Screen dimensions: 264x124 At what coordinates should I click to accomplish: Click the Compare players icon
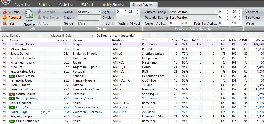(x=39, y=12)
